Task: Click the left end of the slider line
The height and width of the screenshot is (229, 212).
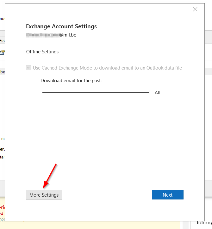Action: point(43,92)
